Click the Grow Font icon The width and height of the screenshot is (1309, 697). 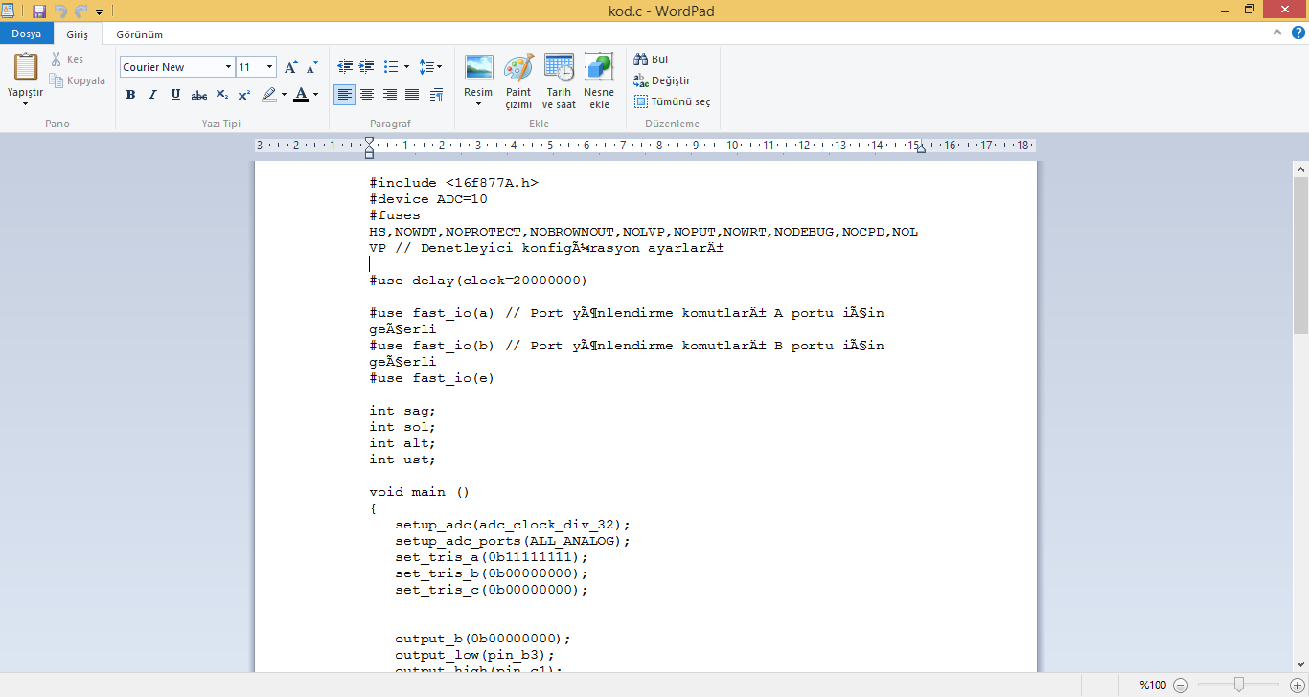coord(291,67)
